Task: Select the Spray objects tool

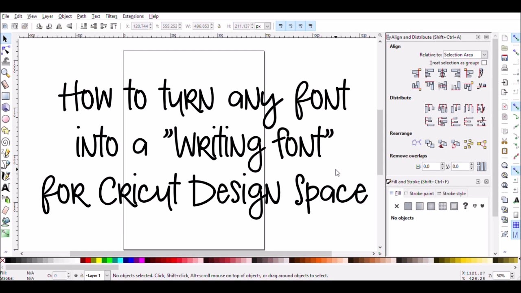Action: 5,199
